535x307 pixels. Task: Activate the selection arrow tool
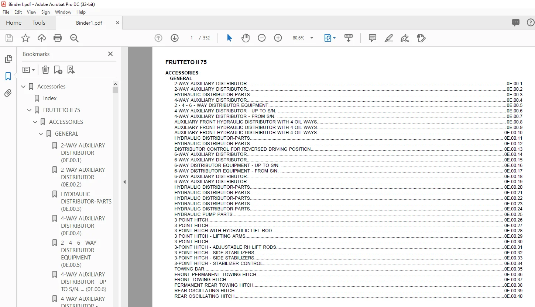pyautogui.click(x=229, y=38)
